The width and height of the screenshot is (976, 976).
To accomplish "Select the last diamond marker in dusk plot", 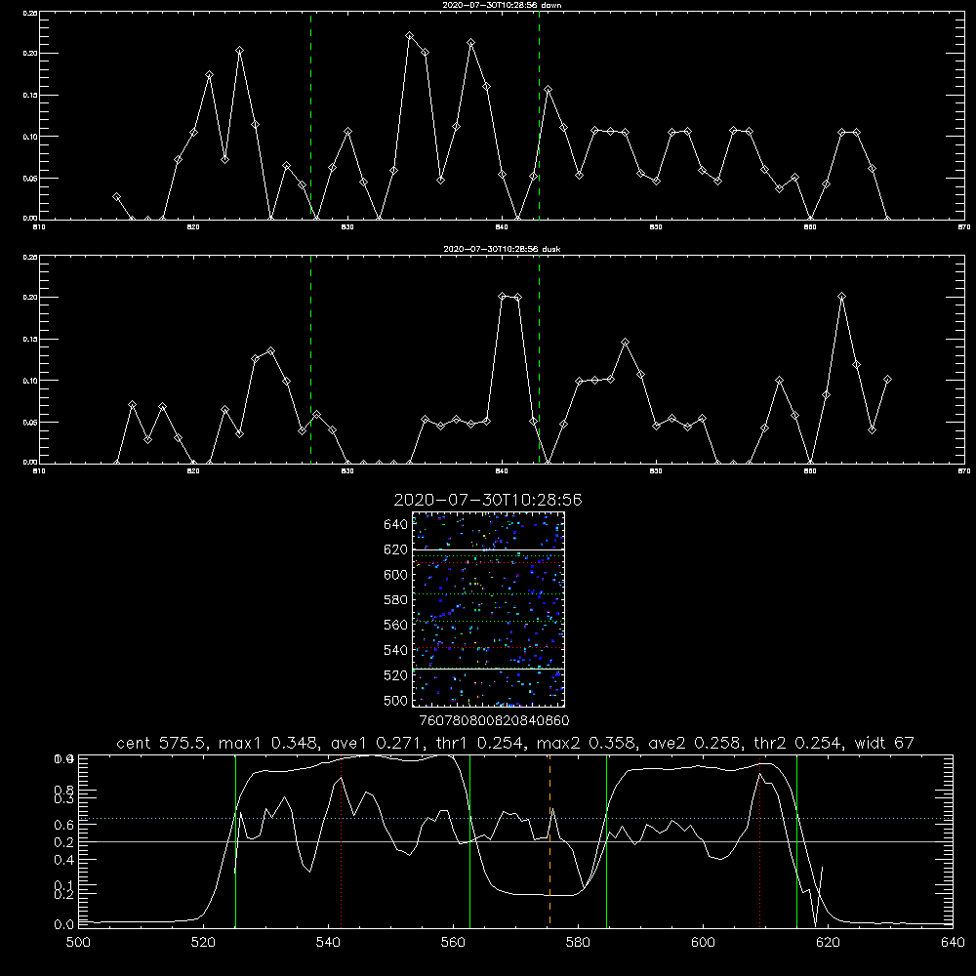I will pos(887,380).
